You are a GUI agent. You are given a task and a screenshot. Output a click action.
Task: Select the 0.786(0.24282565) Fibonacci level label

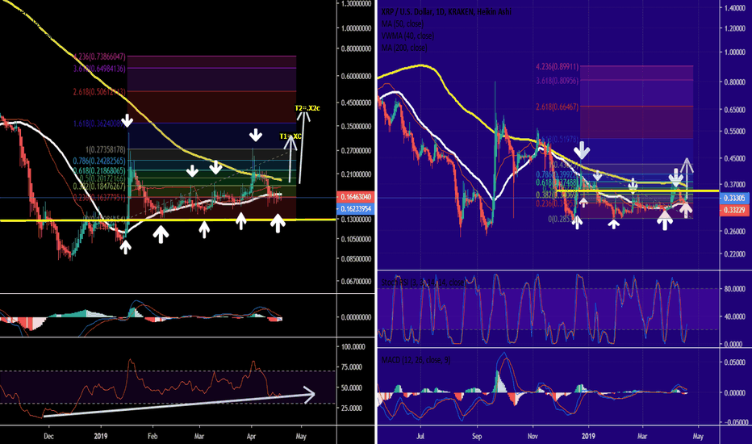[99, 161]
